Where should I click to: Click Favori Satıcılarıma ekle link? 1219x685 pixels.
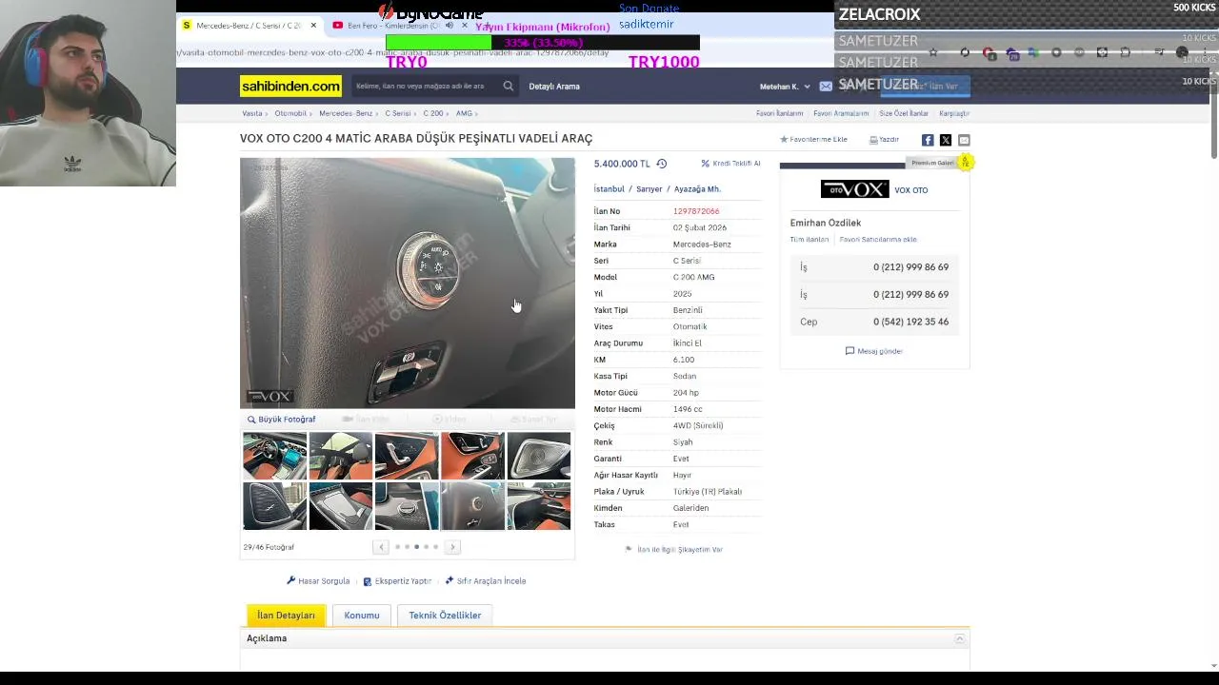(878, 240)
